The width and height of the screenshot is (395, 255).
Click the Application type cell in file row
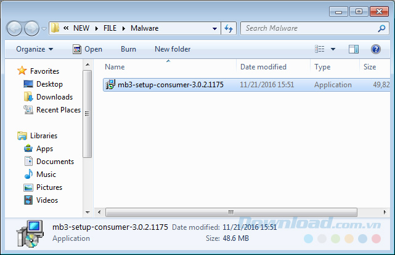tap(333, 85)
